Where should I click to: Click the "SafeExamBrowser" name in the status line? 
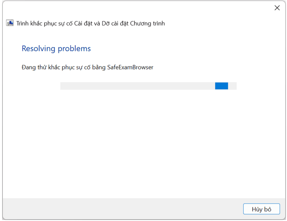tap(130, 67)
